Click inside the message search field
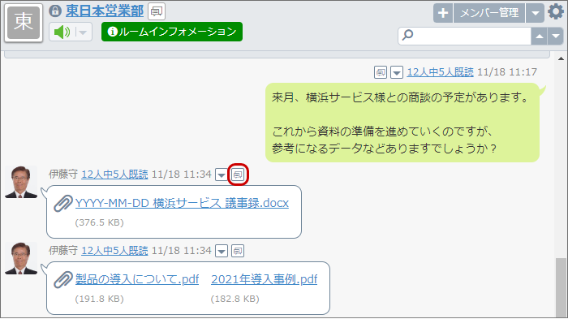The width and height of the screenshot is (568, 319). (x=465, y=37)
